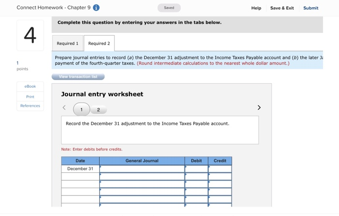The height and width of the screenshot is (216, 339).
Task: Click View transaction list button
Action: click(78, 77)
